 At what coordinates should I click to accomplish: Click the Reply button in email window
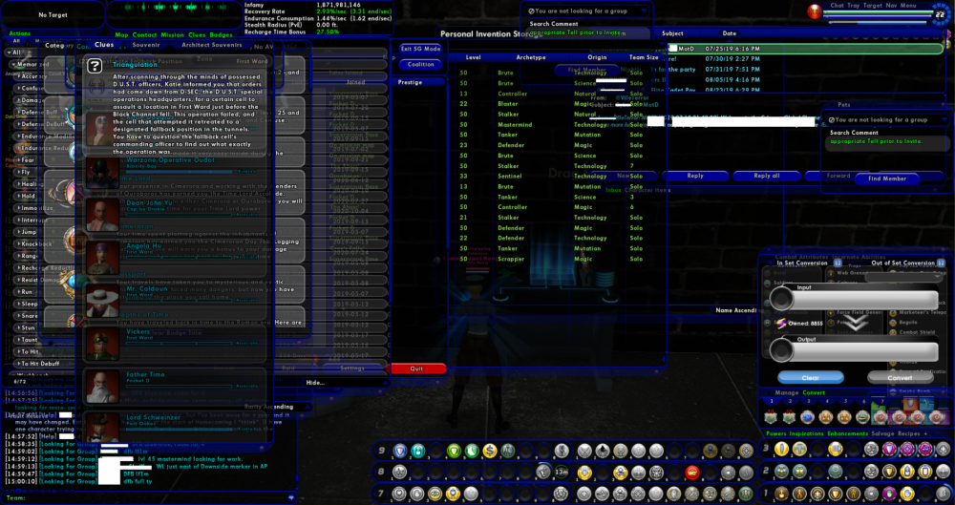(695, 176)
